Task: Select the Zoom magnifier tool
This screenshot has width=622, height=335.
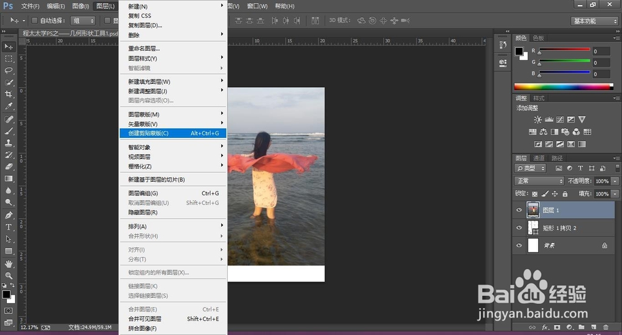Action: pos(8,275)
